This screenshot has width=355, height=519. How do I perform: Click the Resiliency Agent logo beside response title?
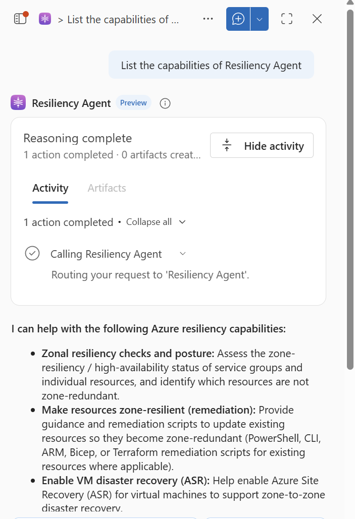coord(18,102)
